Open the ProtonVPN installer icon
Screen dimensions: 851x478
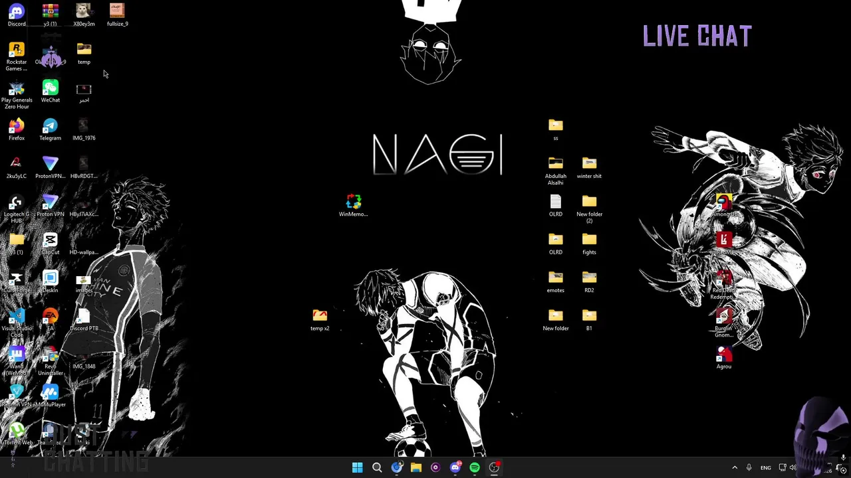coord(50,167)
